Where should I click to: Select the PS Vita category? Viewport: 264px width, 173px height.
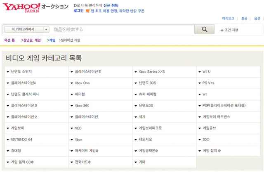[x=208, y=83]
